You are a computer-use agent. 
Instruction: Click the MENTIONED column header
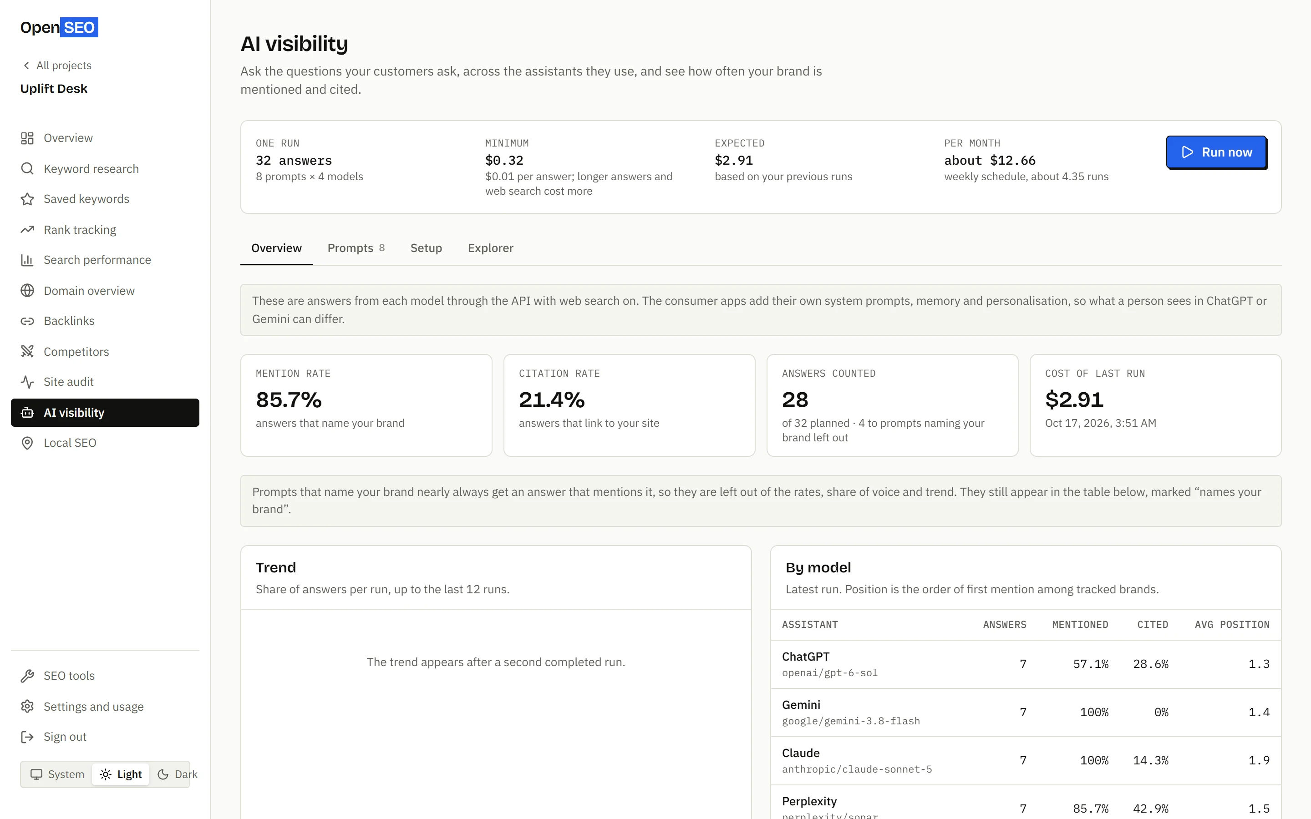click(1080, 625)
